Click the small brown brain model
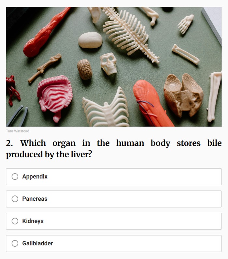This screenshot has height=259, width=228. (84, 69)
